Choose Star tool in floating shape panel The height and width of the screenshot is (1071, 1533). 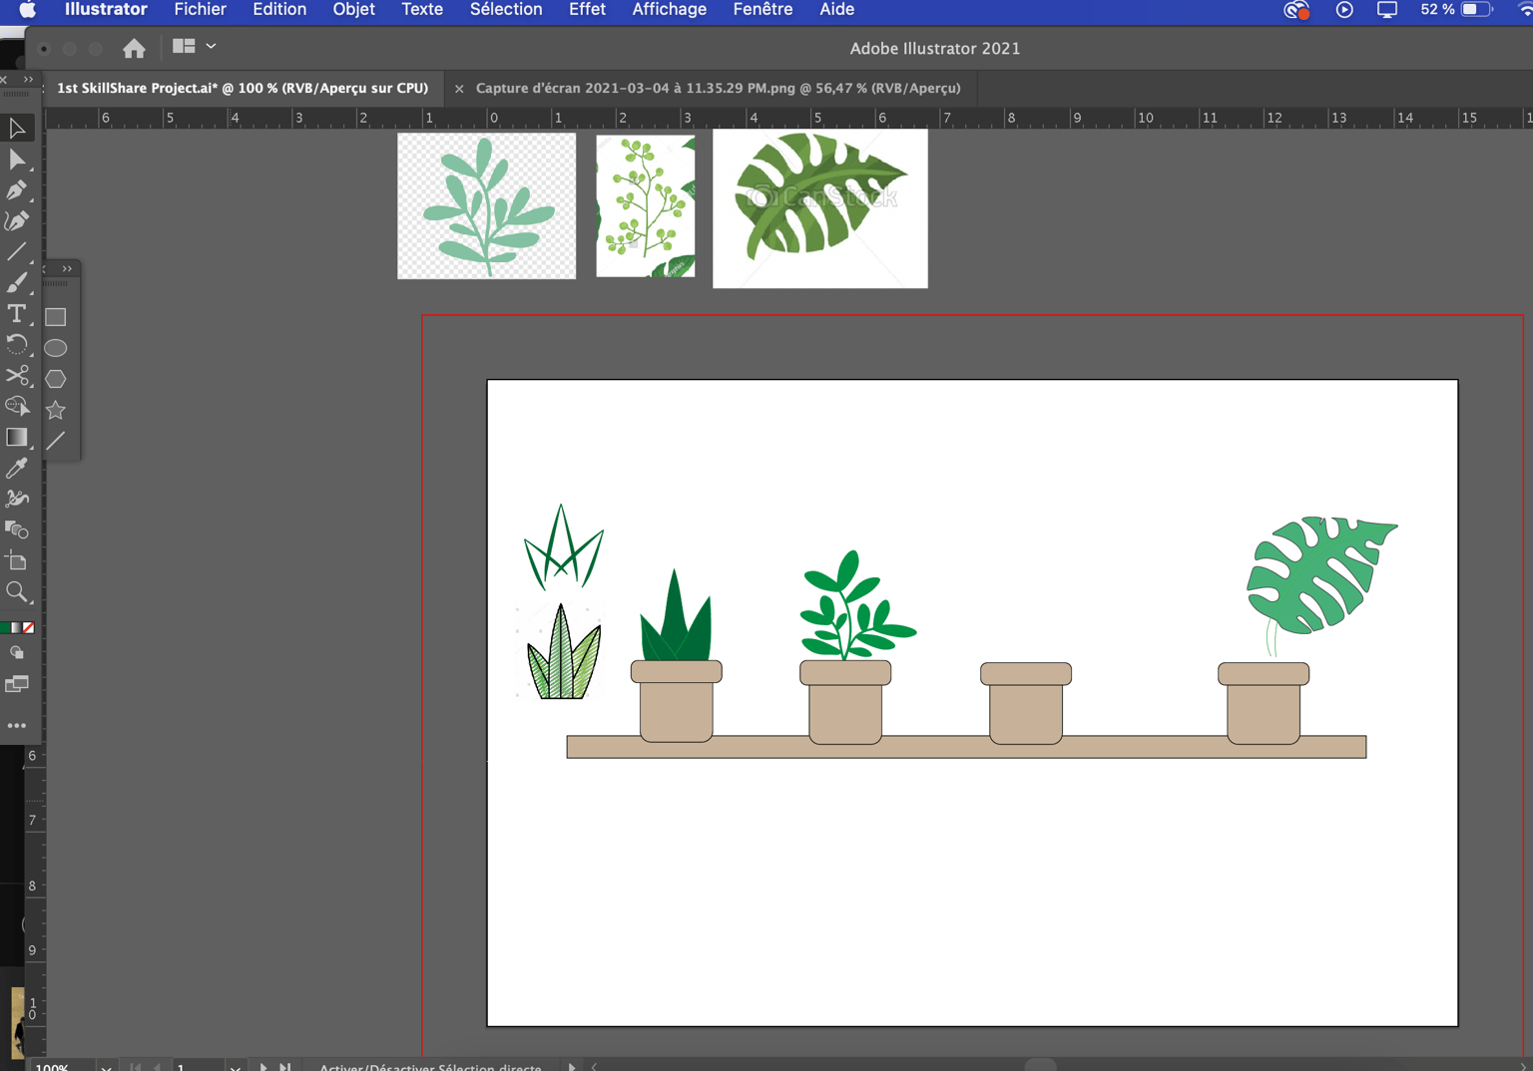(x=56, y=410)
